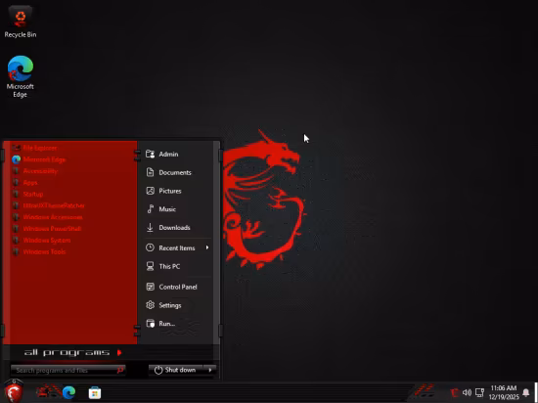Screen dimensions: 538x403
Task: Click the network tray icon
Action: tap(479, 392)
